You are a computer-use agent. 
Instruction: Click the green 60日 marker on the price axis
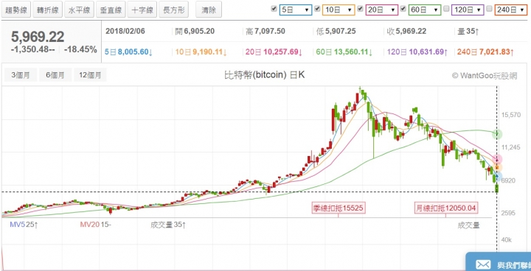coord(497,133)
